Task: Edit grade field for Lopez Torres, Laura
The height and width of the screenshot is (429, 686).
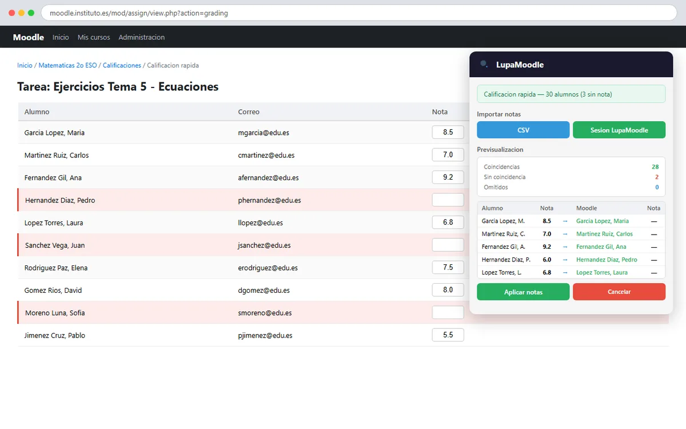Action: [448, 223]
